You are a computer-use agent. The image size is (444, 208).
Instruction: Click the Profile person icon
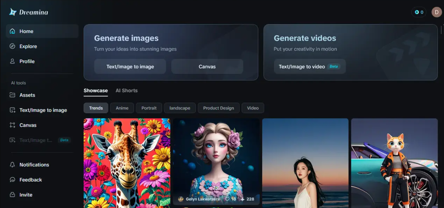(12, 61)
